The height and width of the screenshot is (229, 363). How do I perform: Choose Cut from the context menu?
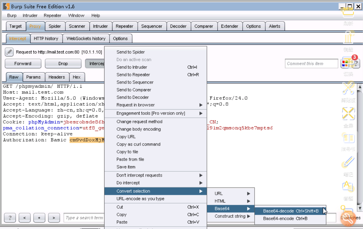(x=156, y=207)
